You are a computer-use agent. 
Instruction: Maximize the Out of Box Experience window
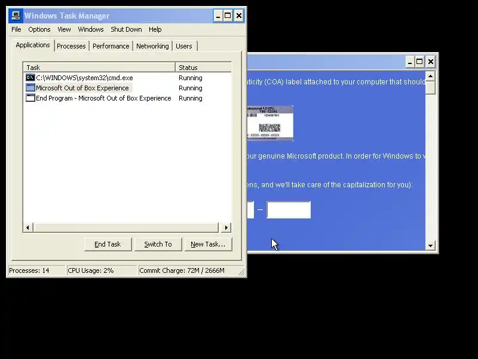click(x=419, y=62)
